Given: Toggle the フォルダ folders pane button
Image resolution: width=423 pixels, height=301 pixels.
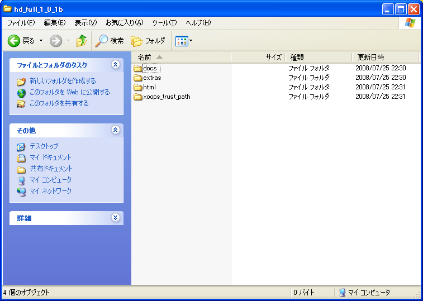Looking at the screenshot, I should pos(148,41).
